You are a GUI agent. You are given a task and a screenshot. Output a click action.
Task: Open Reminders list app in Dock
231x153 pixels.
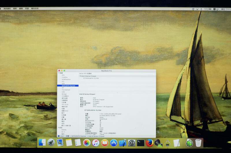click(78, 143)
